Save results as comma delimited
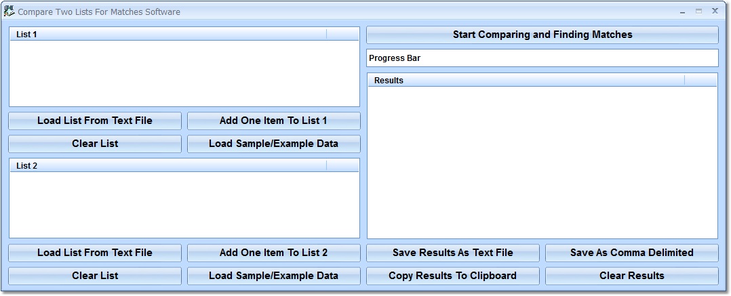This screenshot has height=296, width=731. pyautogui.click(x=631, y=253)
